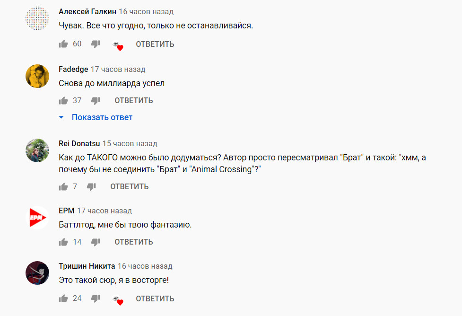Like the Fadedge comment
This screenshot has height=316, width=462.
coord(63,101)
